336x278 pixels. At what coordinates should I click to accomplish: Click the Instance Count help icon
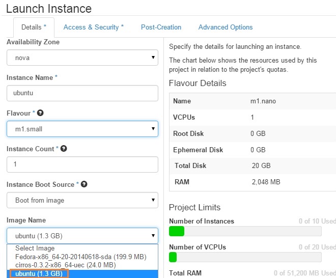point(64,148)
